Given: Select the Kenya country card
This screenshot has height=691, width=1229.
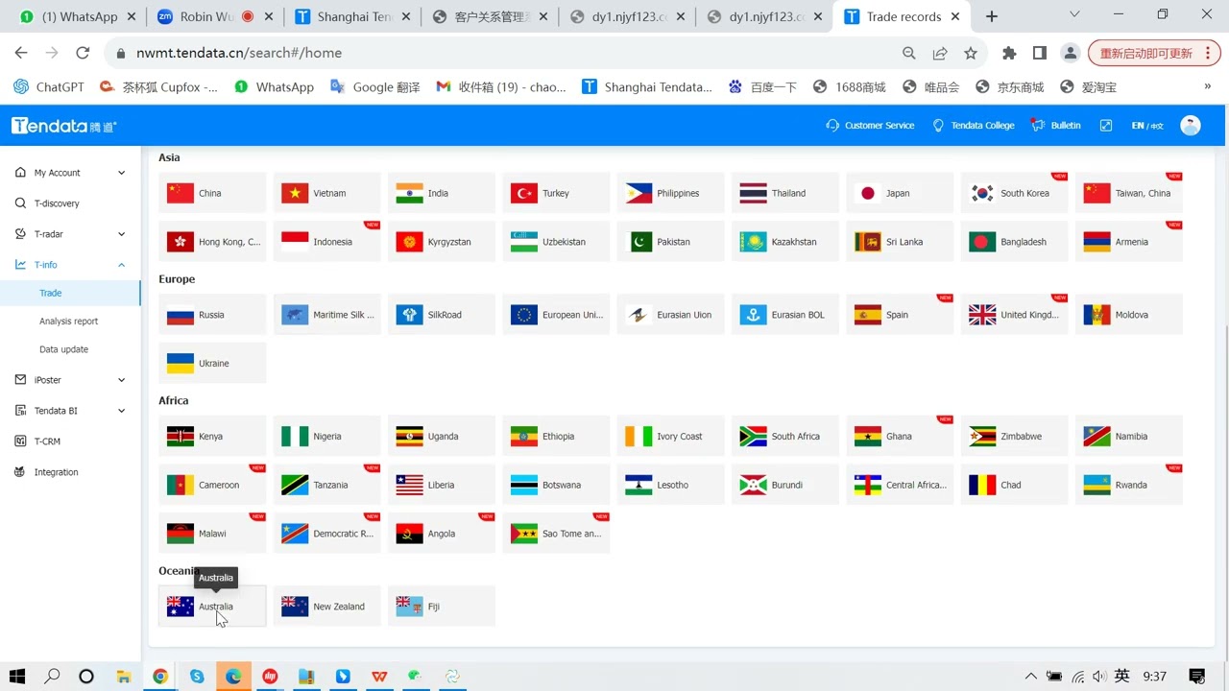Looking at the screenshot, I should point(212,437).
